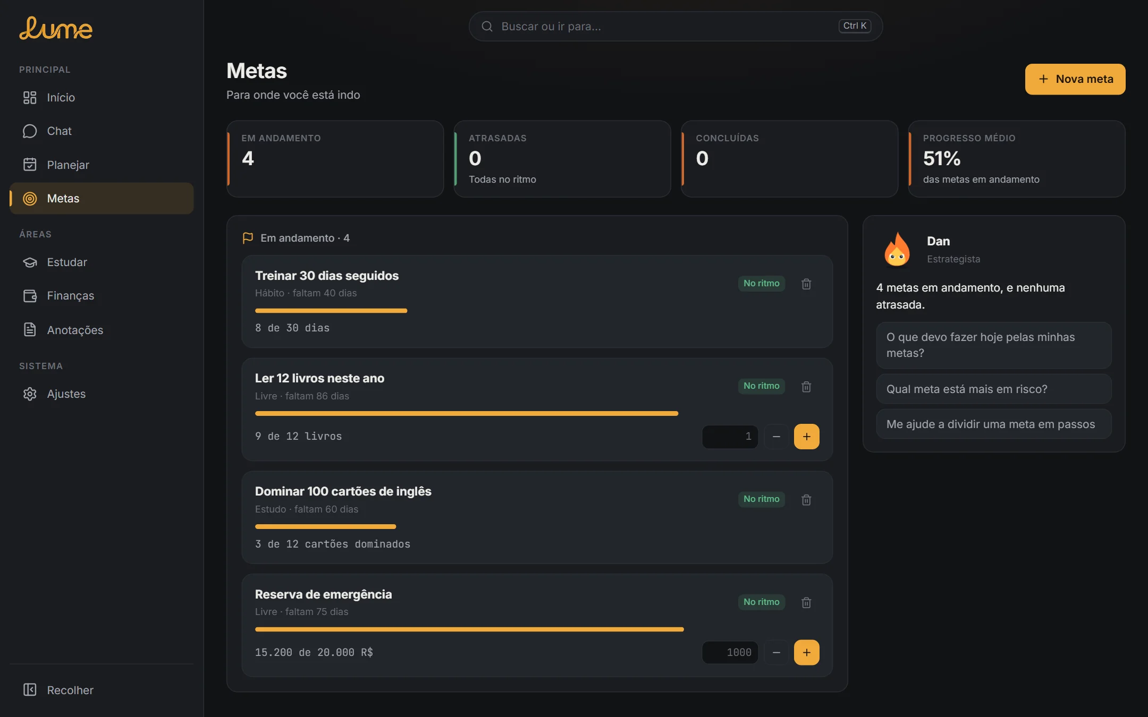Click No ritmo badge on Reserva de emergência
Image resolution: width=1148 pixels, height=717 pixels.
click(x=761, y=602)
